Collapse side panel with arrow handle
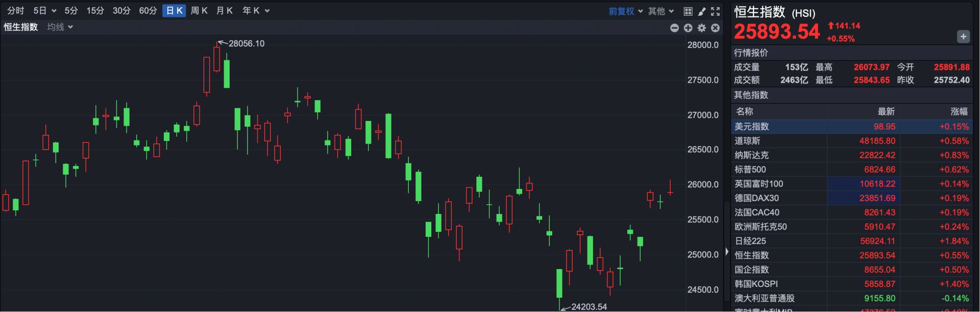This screenshot has height=312, width=980. tap(727, 251)
